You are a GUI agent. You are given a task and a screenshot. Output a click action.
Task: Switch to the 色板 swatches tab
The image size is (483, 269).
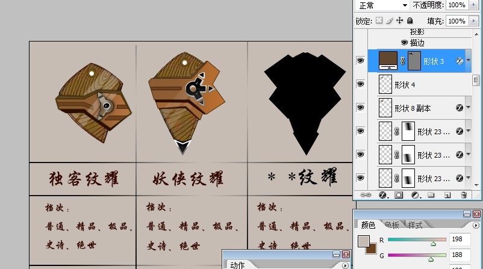point(392,225)
